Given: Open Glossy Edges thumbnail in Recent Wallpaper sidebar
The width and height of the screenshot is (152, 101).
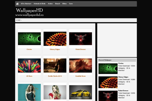Looking at the screenshot, I should pyautogui.click(x=108, y=82).
